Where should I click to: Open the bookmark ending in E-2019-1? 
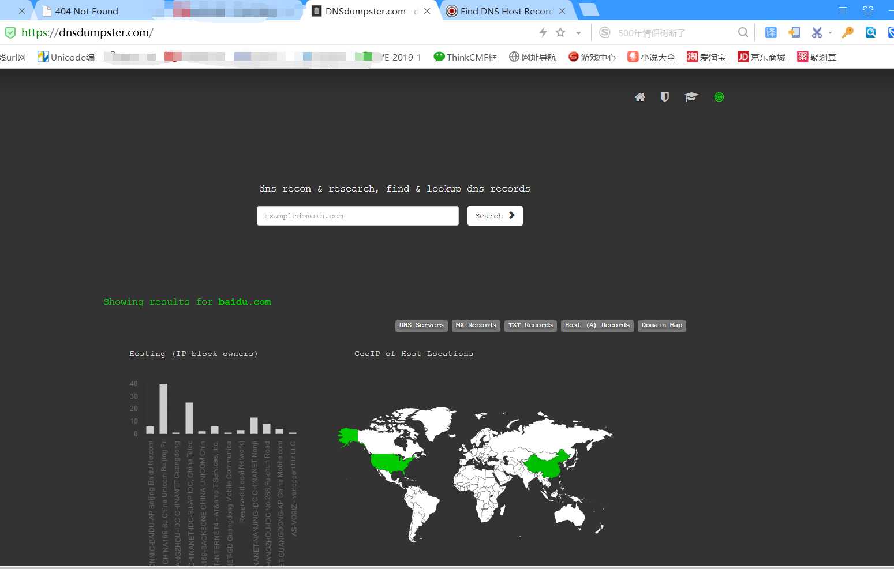tap(388, 57)
